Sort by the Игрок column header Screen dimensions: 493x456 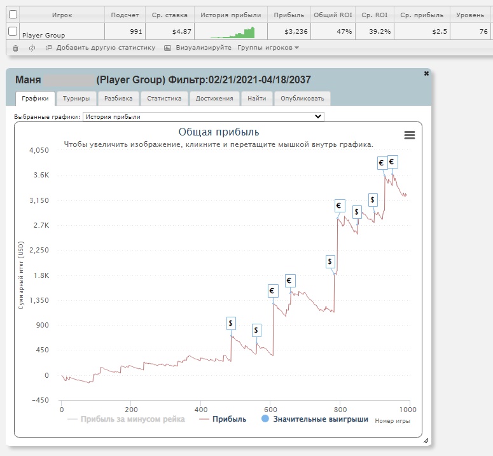(x=62, y=15)
